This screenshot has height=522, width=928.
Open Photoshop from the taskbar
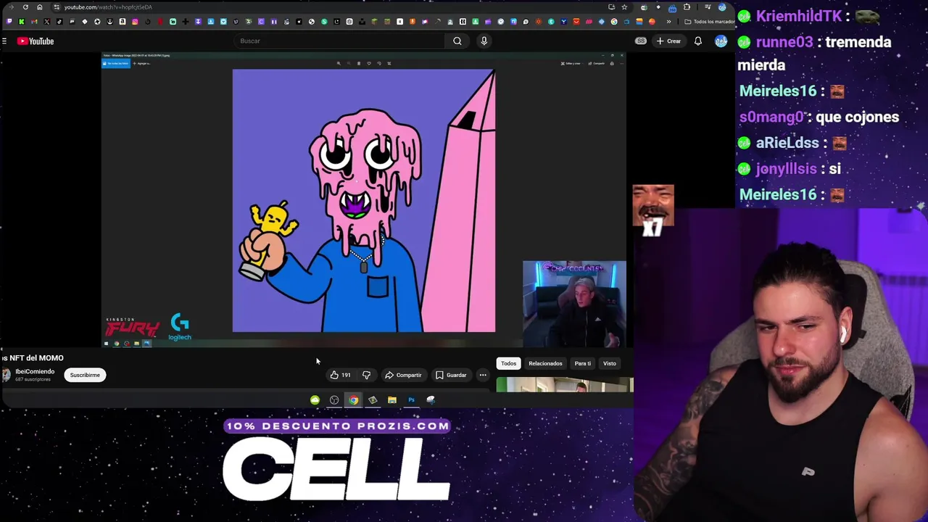(411, 400)
